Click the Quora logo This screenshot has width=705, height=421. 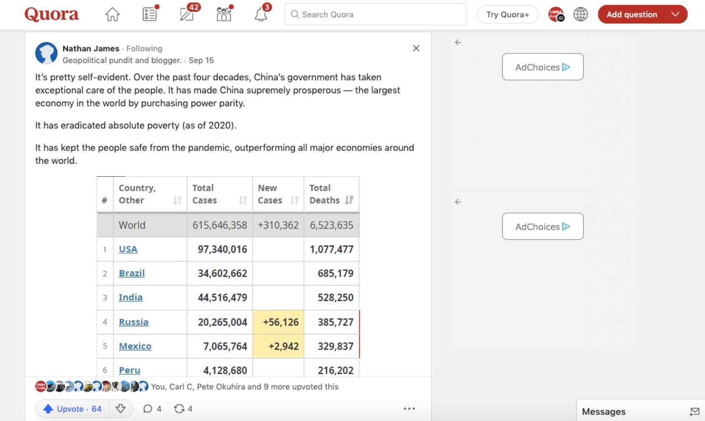51,15
